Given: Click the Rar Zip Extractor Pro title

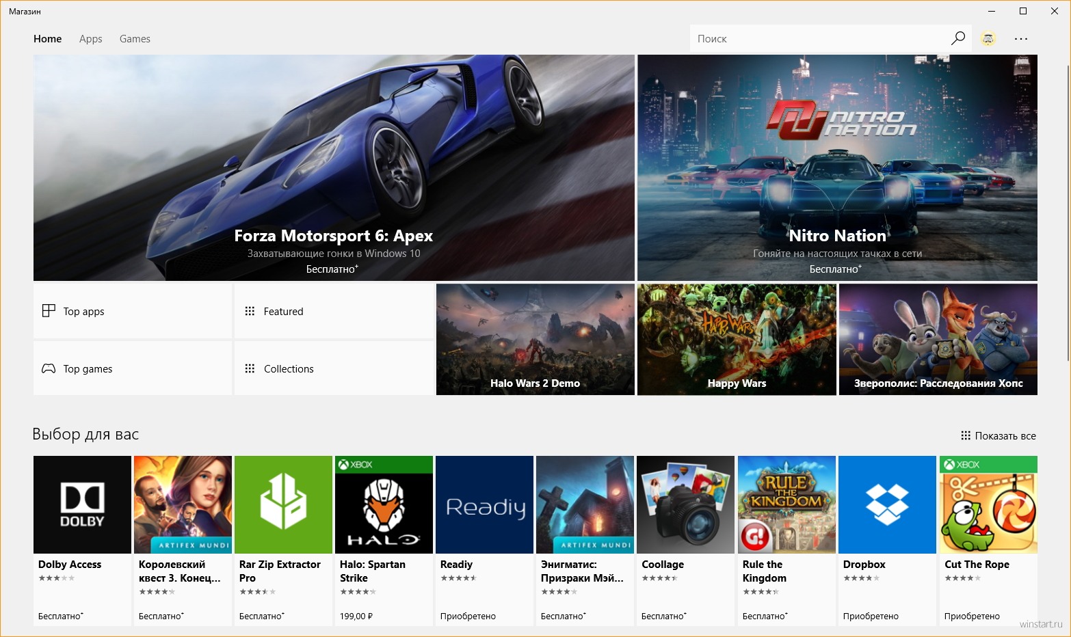Looking at the screenshot, I should pyautogui.click(x=280, y=571).
